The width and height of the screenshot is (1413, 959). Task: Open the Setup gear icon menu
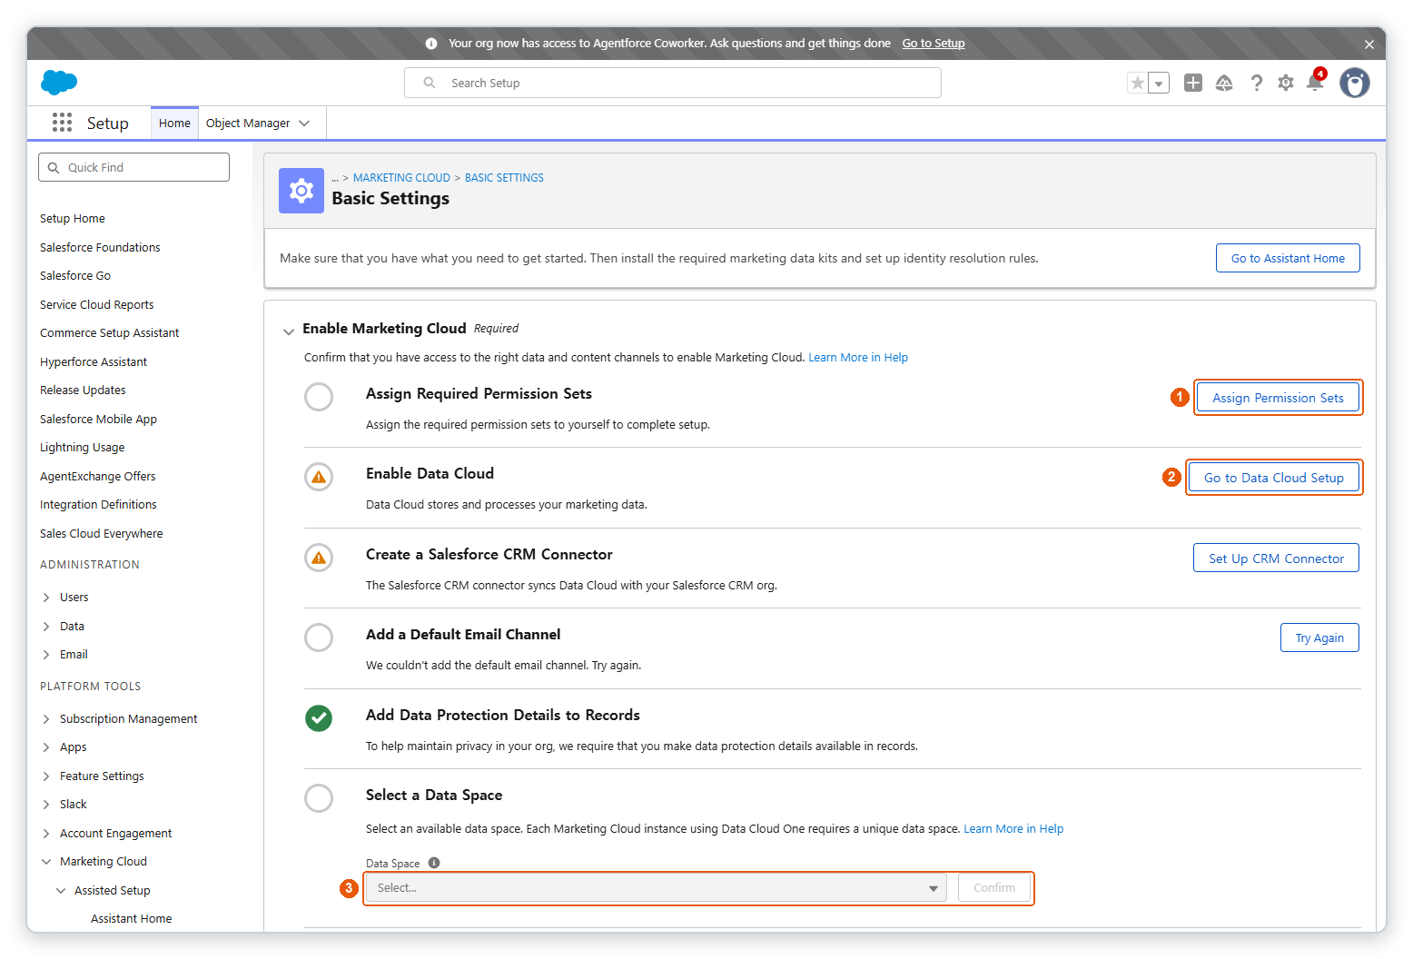(1286, 83)
